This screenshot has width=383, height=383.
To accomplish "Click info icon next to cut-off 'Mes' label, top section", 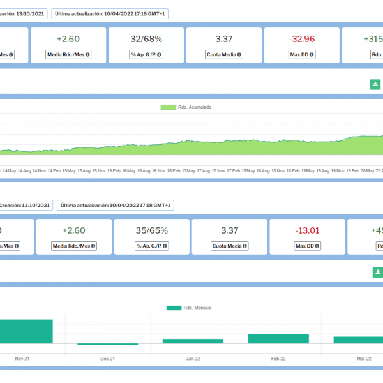I will coord(11,54).
